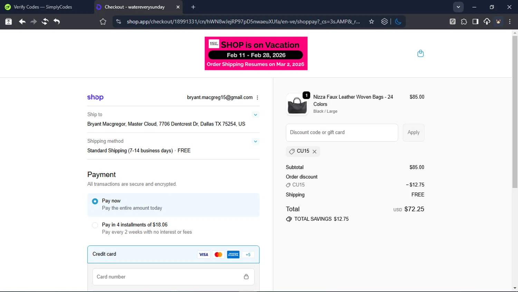Image resolution: width=518 pixels, height=292 pixels.
Task: Click the layers icon in address bar
Action: coord(384,21)
